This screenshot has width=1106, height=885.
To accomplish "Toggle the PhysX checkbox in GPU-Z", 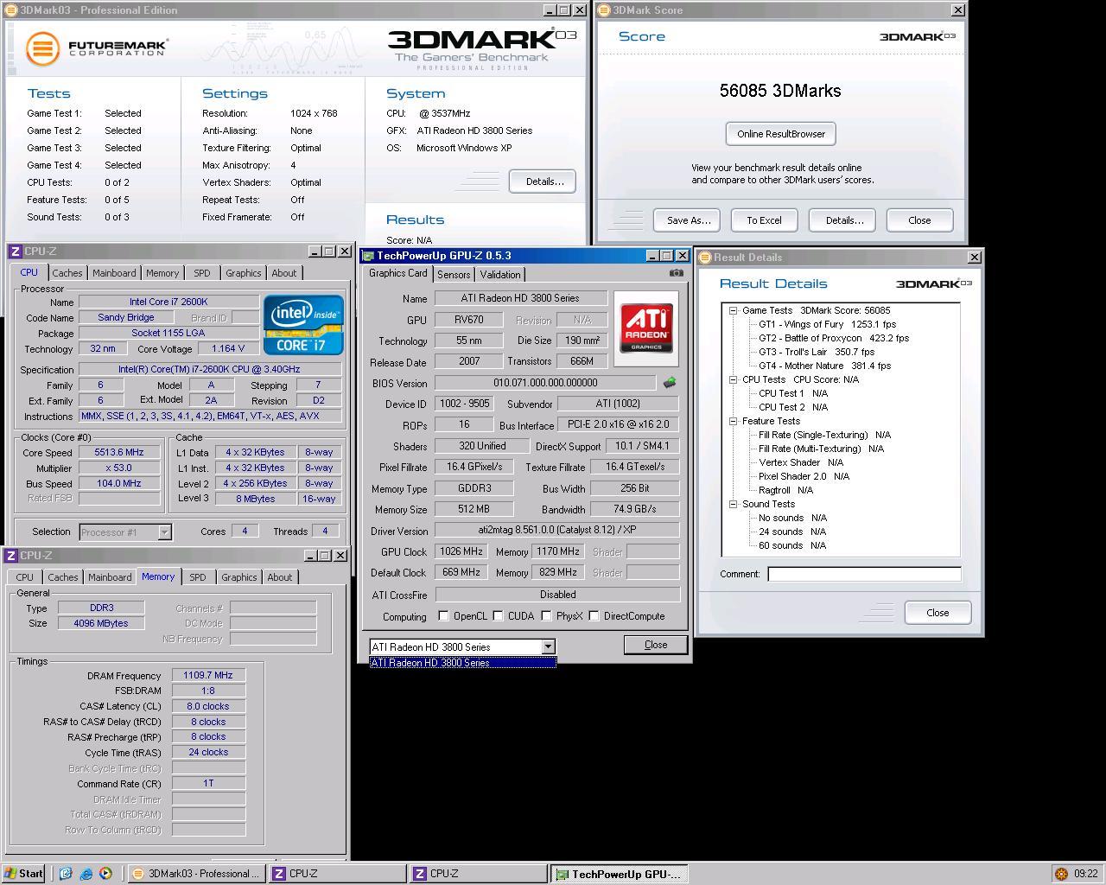I will click(546, 616).
